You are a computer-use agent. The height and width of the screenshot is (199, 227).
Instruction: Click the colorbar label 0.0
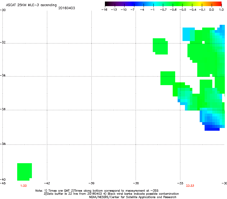(212, 10)
